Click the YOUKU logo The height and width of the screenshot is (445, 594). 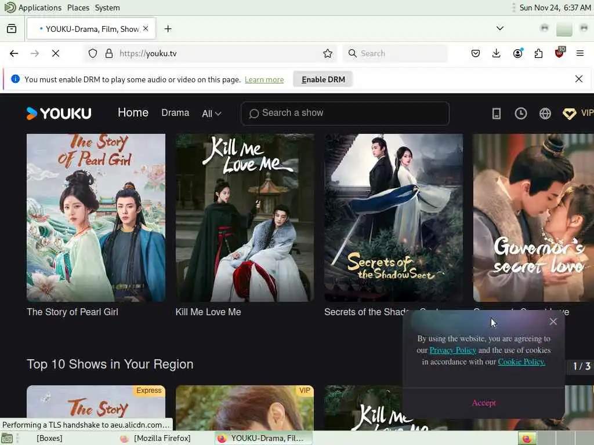[59, 113]
